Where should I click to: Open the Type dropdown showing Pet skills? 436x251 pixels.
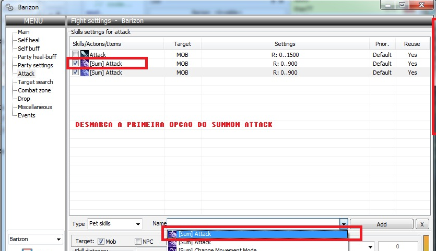pyautogui.click(x=114, y=224)
